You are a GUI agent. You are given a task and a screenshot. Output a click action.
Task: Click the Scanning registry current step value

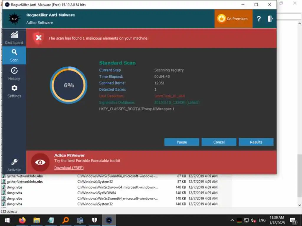169,70
